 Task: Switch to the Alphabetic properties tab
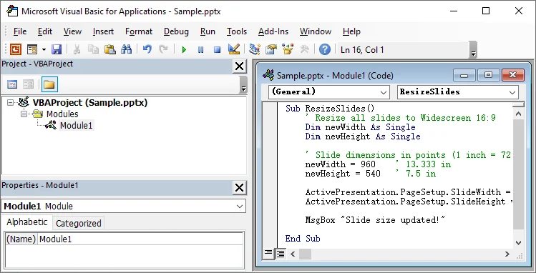point(27,222)
